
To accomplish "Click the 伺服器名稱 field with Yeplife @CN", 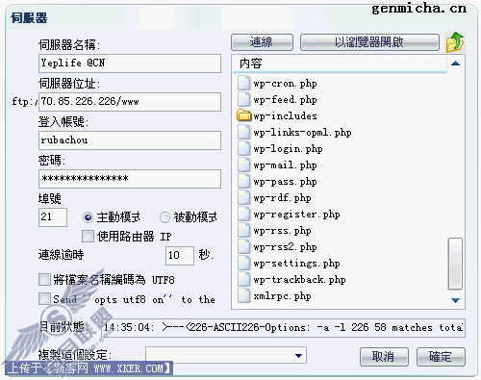I will pyautogui.click(x=130, y=63).
